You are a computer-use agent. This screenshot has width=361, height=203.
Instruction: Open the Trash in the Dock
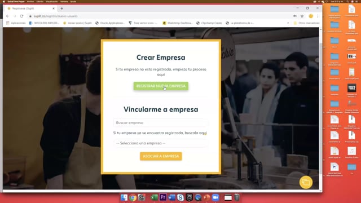(x=237, y=197)
